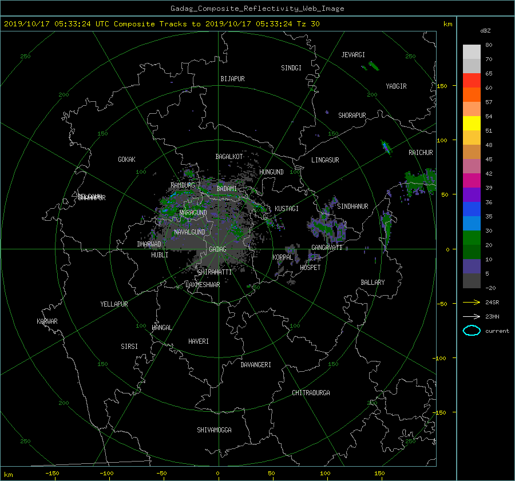This screenshot has height=481, width=515.
Task: Click the JEVARGI city label
Action: 353,55
